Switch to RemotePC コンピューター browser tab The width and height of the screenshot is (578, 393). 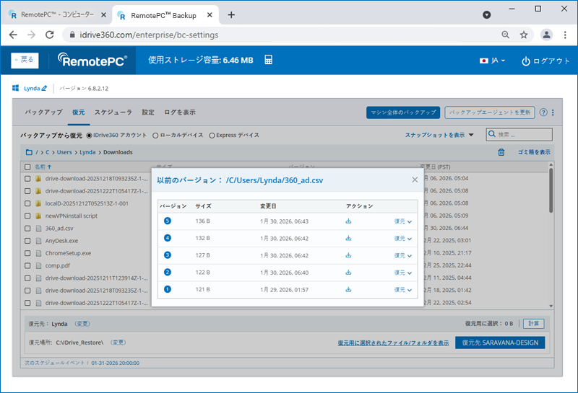[57, 14]
